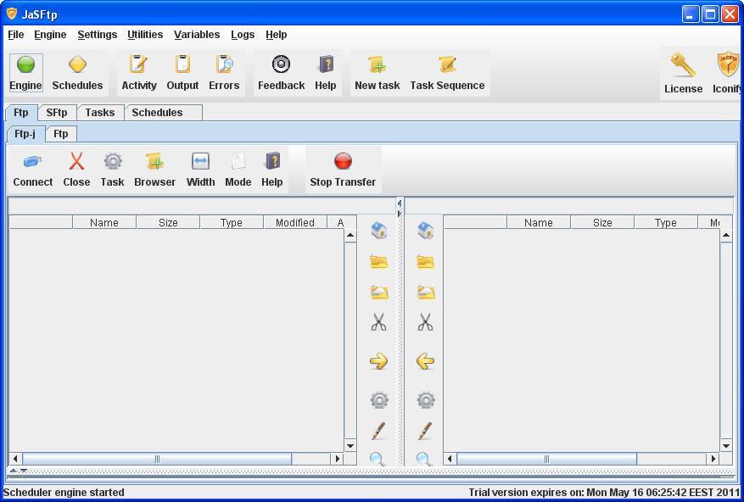
Task: Click the Mode toolbar button
Action: 238,170
